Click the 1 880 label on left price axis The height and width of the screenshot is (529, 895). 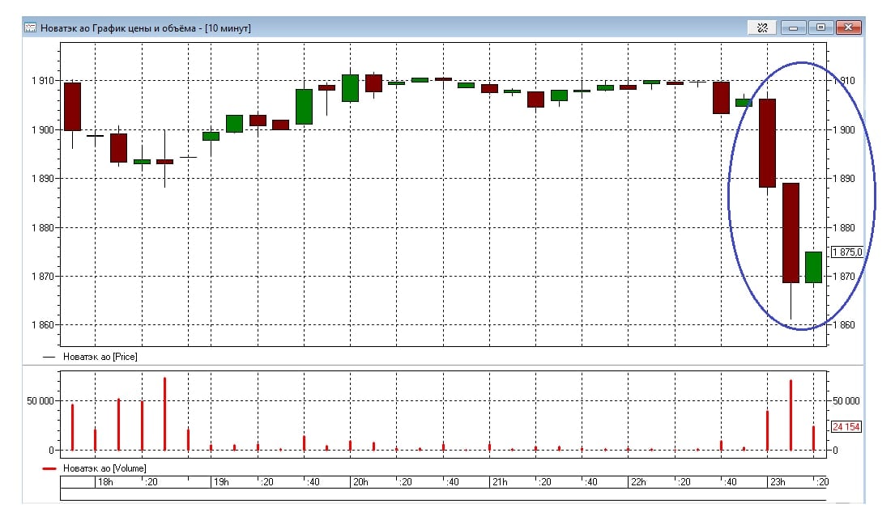43,227
